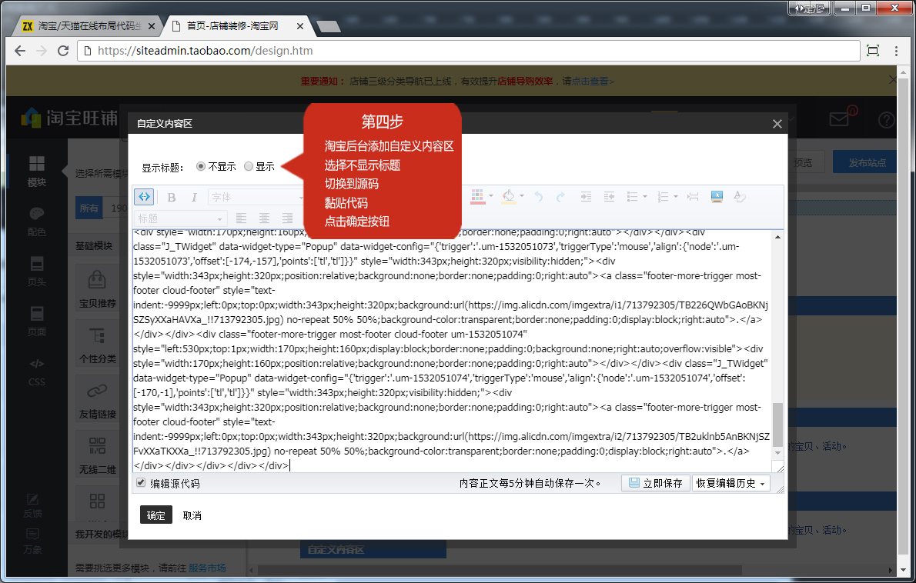
Task: Select the 不显示 title radio button
Action: pos(201,166)
